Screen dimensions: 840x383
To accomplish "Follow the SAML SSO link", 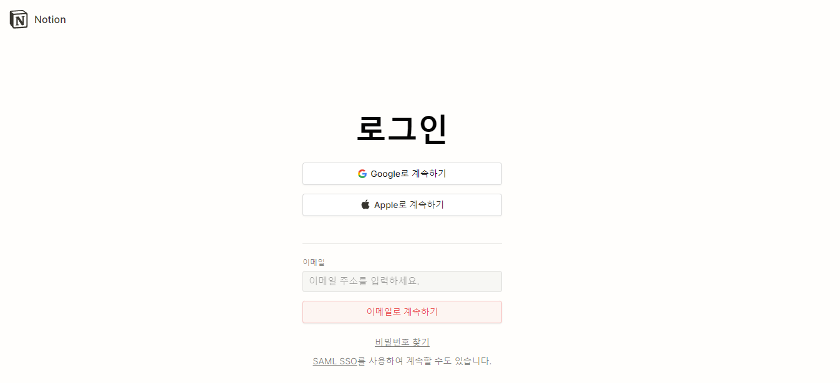I will 335,361.
